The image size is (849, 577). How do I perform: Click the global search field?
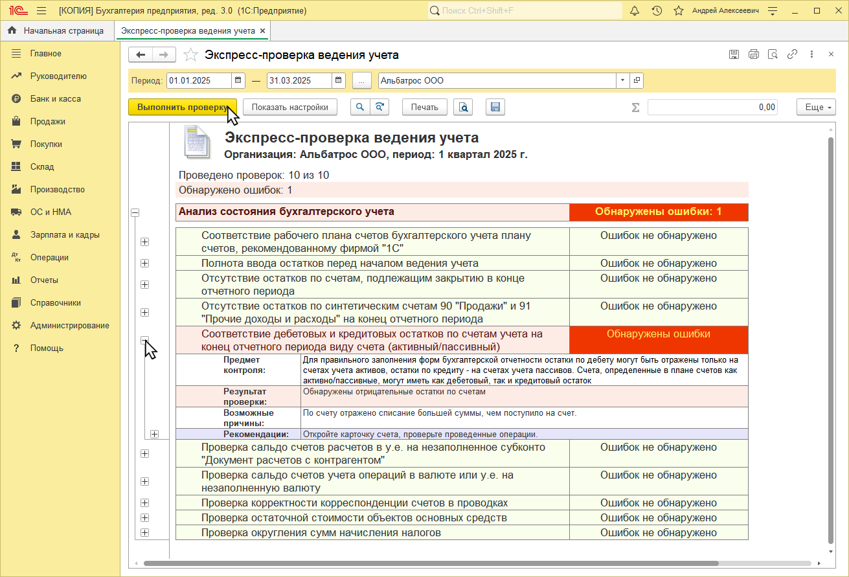(x=525, y=10)
